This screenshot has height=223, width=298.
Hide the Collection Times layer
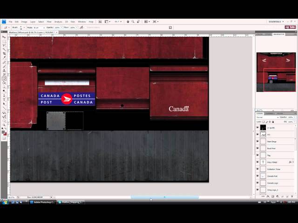click(257, 169)
